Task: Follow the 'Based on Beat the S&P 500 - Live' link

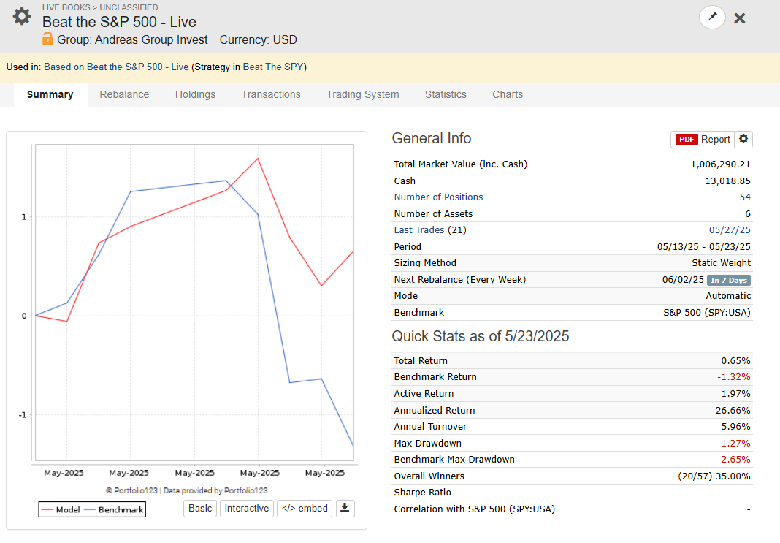Action: click(x=116, y=67)
